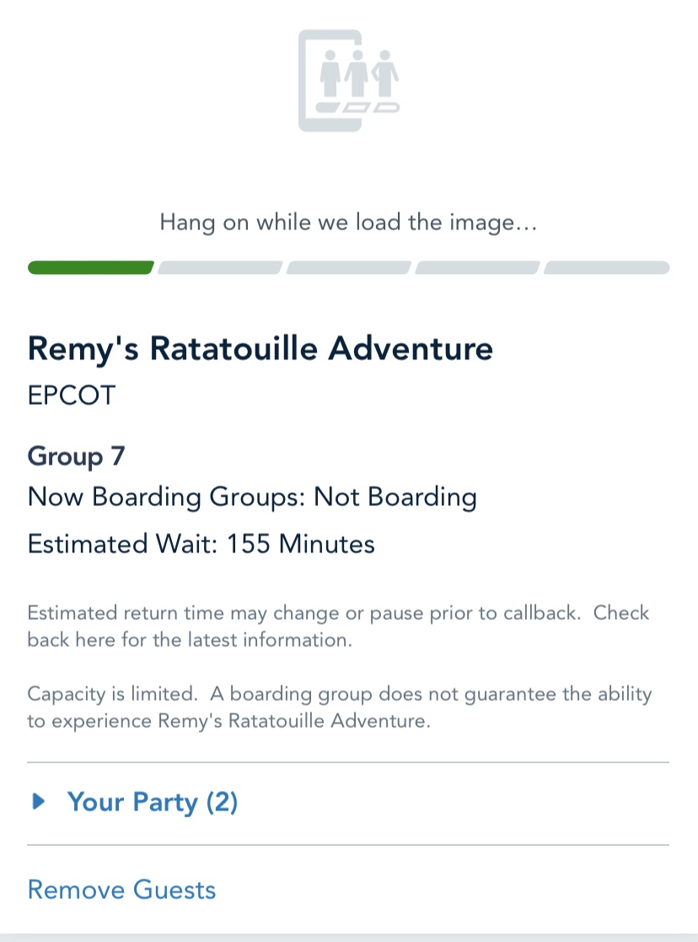Click the Remove Guests link
Image resolution: width=698 pixels, height=942 pixels.
tap(122, 890)
